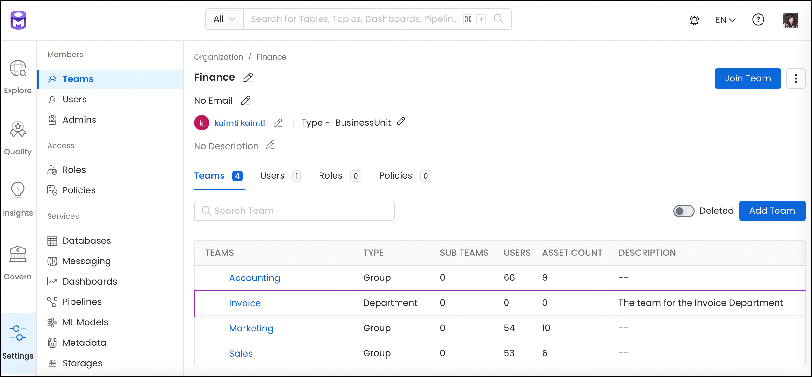Open Dashboards services settings
This screenshot has width=812, height=377.
tap(110, 282)
